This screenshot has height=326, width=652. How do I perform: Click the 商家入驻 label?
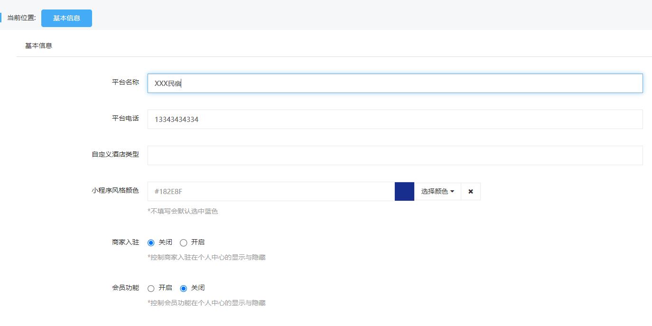(125, 242)
